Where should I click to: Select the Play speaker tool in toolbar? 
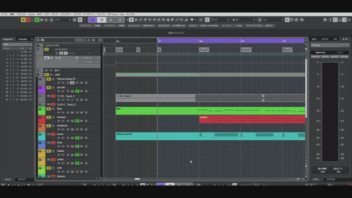tap(182, 20)
